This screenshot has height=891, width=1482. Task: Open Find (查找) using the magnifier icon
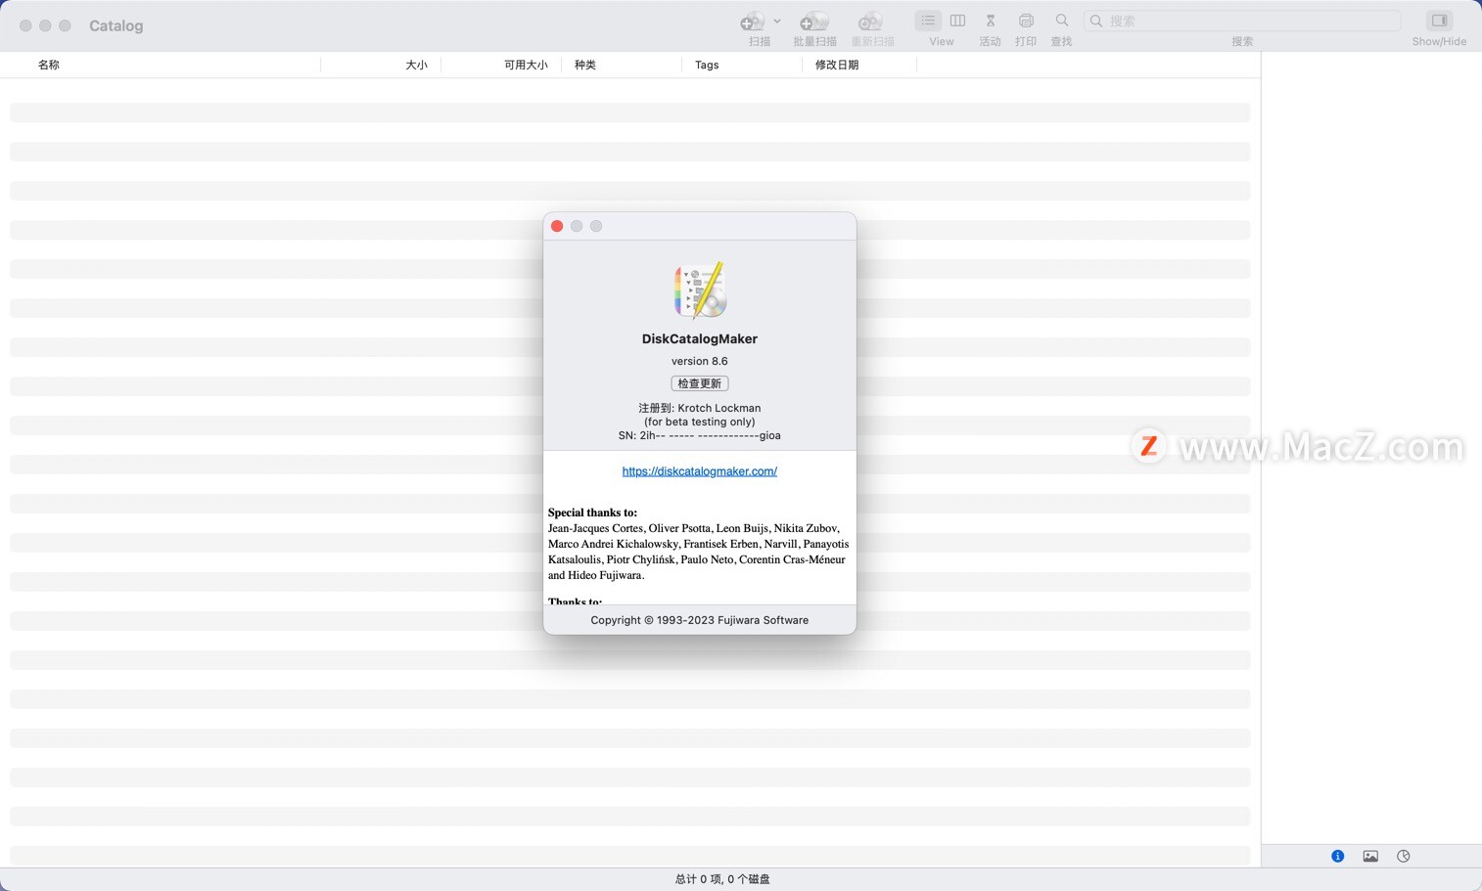coord(1062,20)
